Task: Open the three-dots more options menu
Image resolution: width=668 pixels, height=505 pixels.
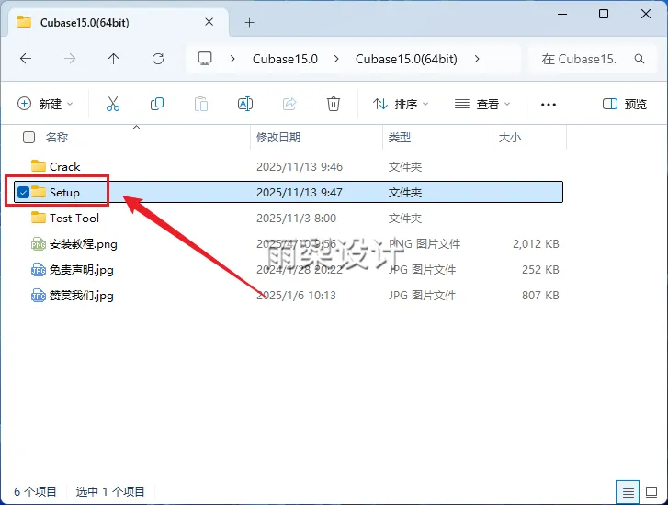Action: coord(549,105)
